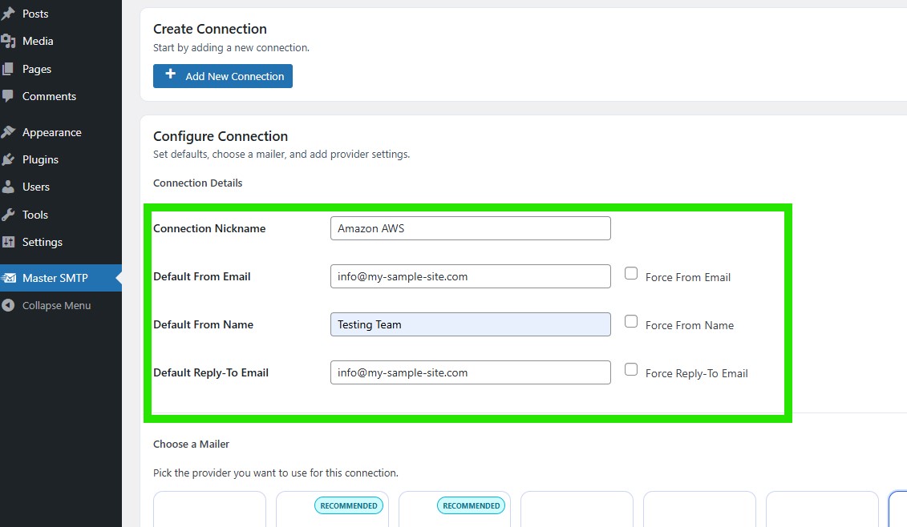Click the Users person icon
The image size is (907, 527).
(8, 187)
